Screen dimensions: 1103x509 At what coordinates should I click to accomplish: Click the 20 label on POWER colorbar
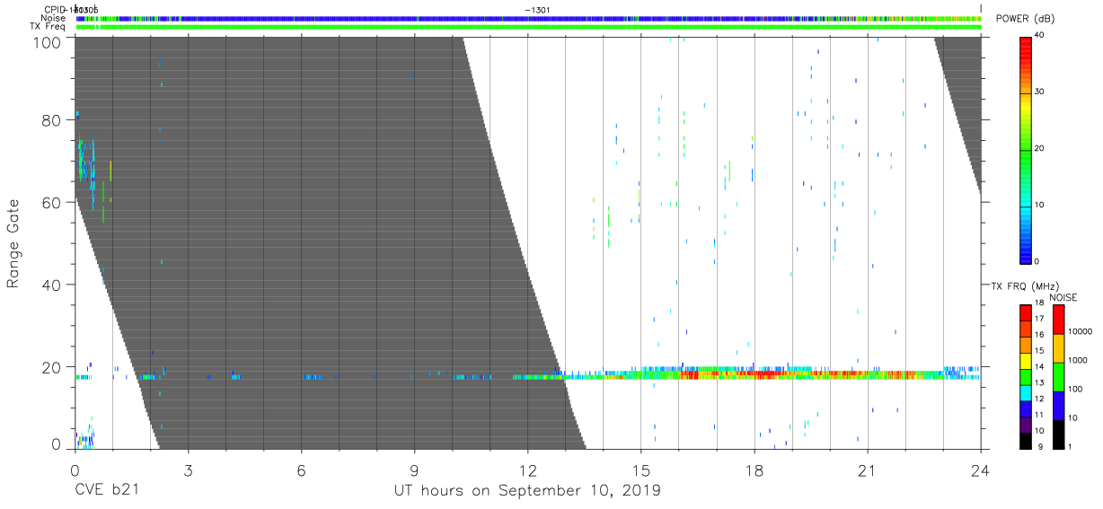[1041, 148]
